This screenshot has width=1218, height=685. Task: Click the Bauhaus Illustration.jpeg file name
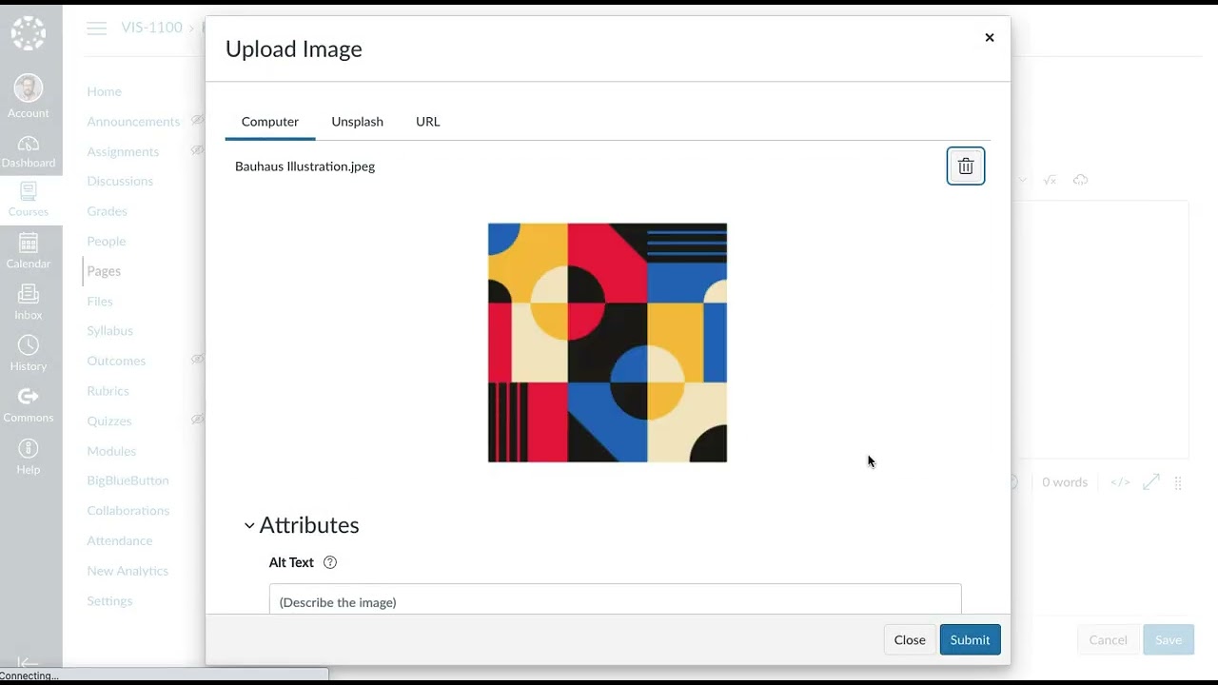click(304, 166)
